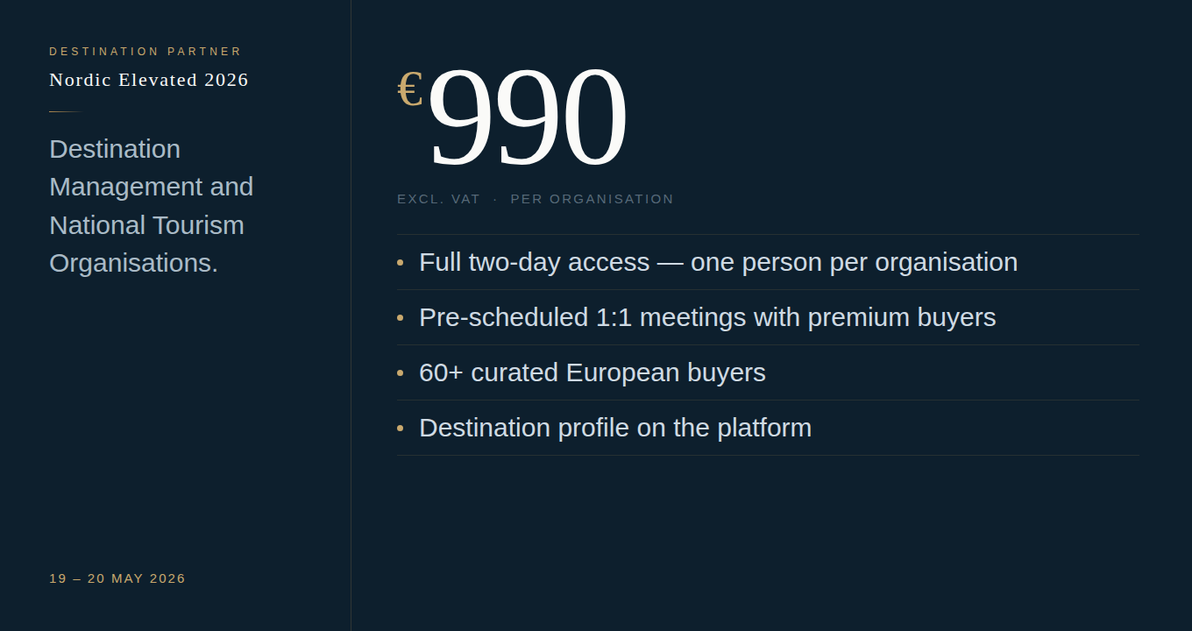Select the "Pre-scheduled 1:1 meetings" list item
This screenshot has height=631, width=1192.
point(707,317)
